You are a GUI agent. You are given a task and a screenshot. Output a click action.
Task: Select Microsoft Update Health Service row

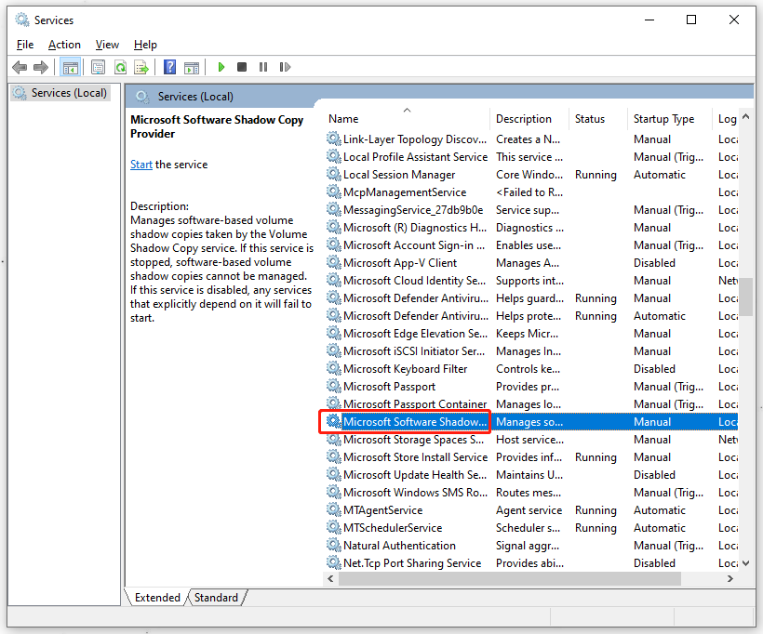pyautogui.click(x=531, y=474)
